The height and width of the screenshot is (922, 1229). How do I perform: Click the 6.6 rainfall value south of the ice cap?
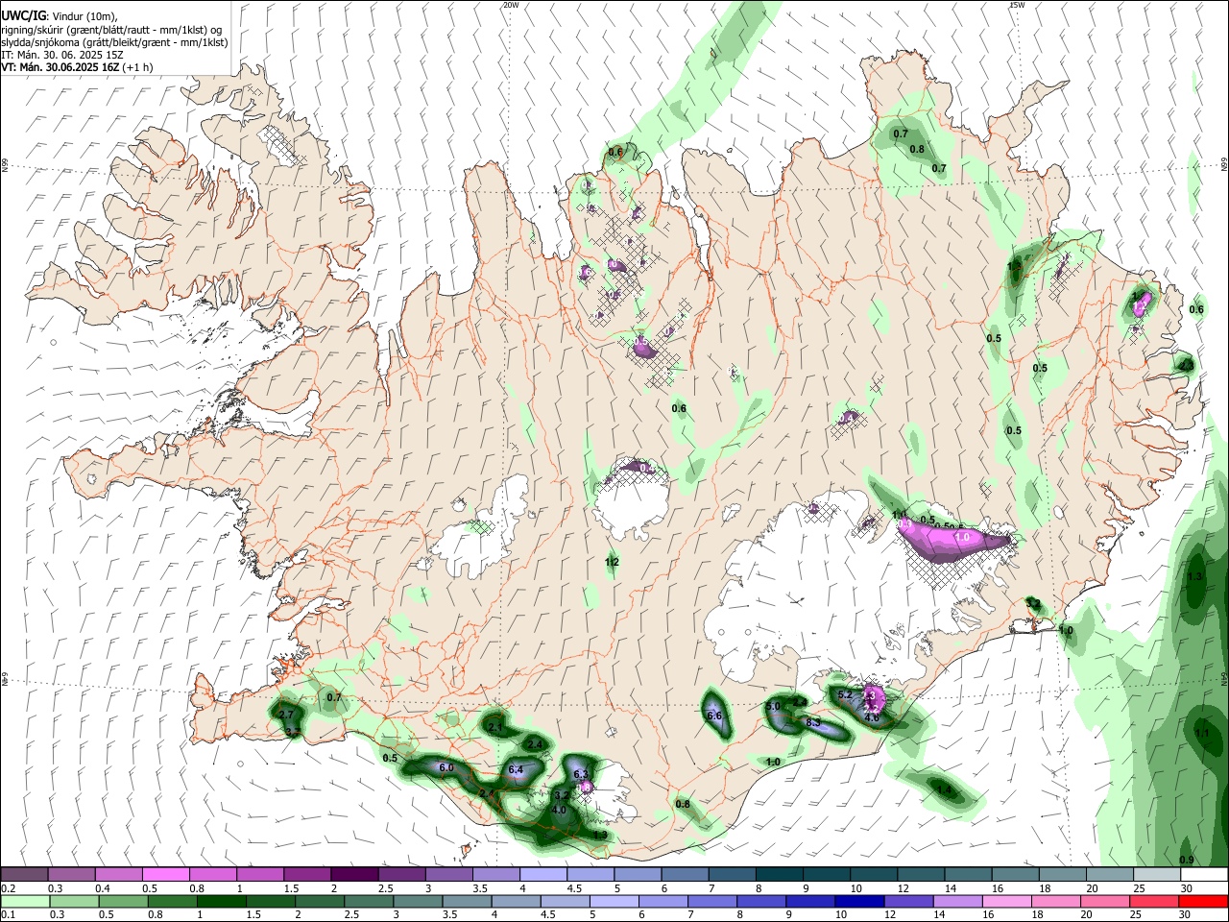(x=714, y=716)
